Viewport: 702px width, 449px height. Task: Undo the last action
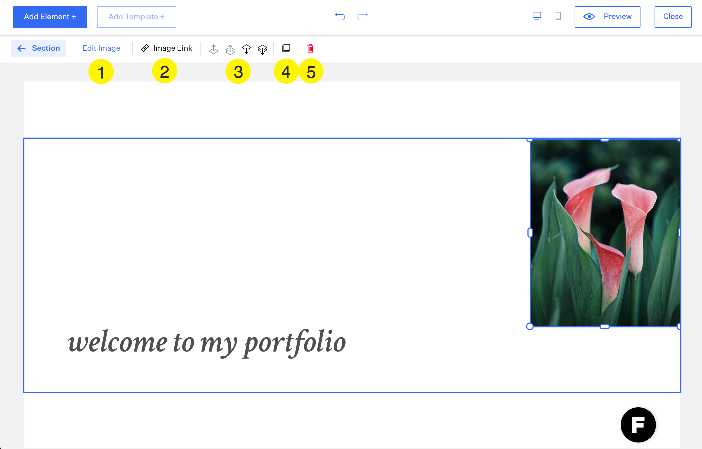click(x=340, y=17)
